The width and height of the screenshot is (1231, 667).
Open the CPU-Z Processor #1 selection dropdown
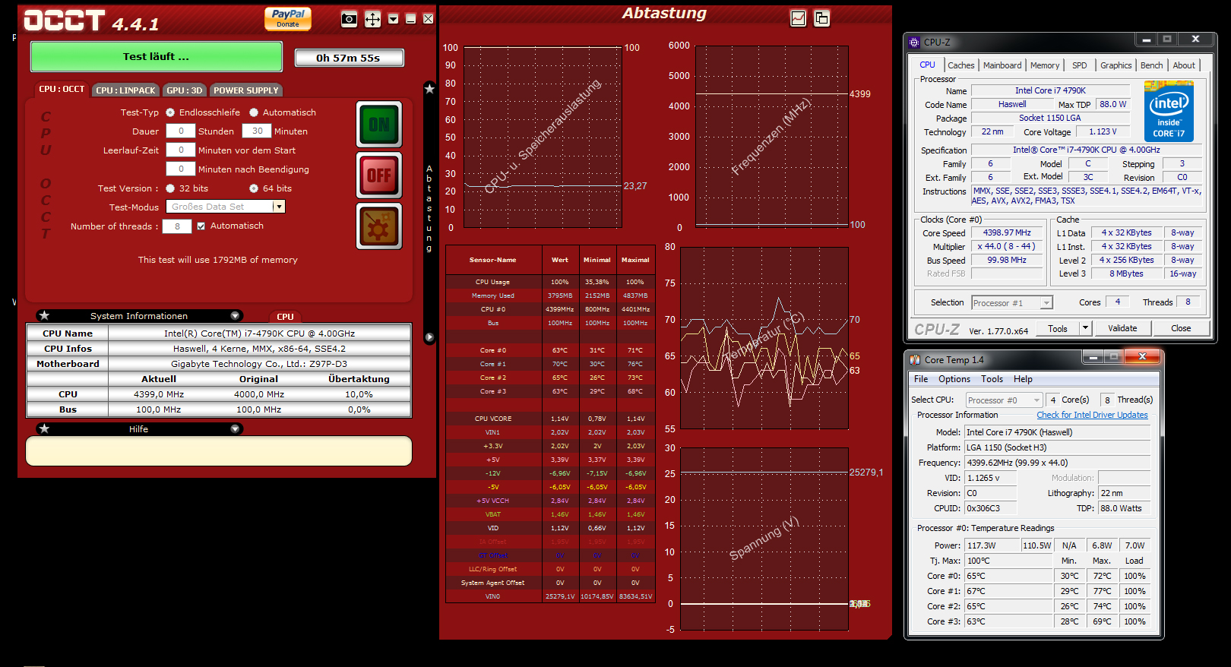[1012, 302]
